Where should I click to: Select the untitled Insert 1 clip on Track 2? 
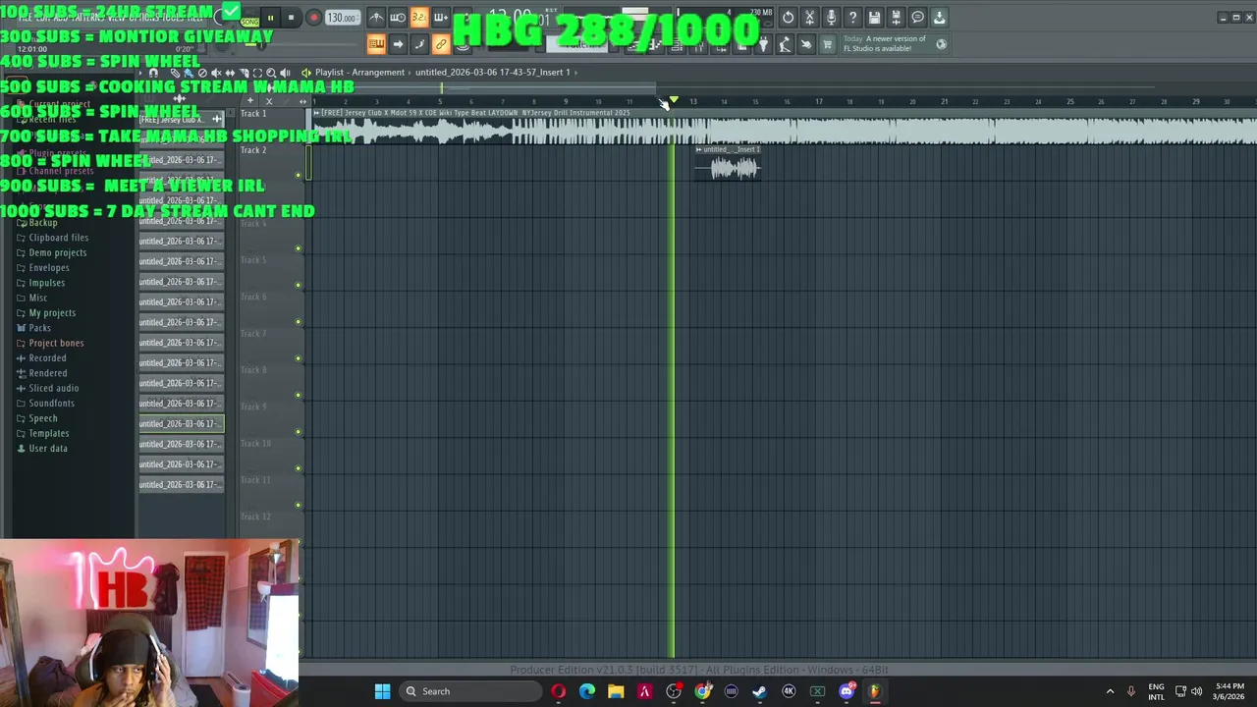click(728, 164)
